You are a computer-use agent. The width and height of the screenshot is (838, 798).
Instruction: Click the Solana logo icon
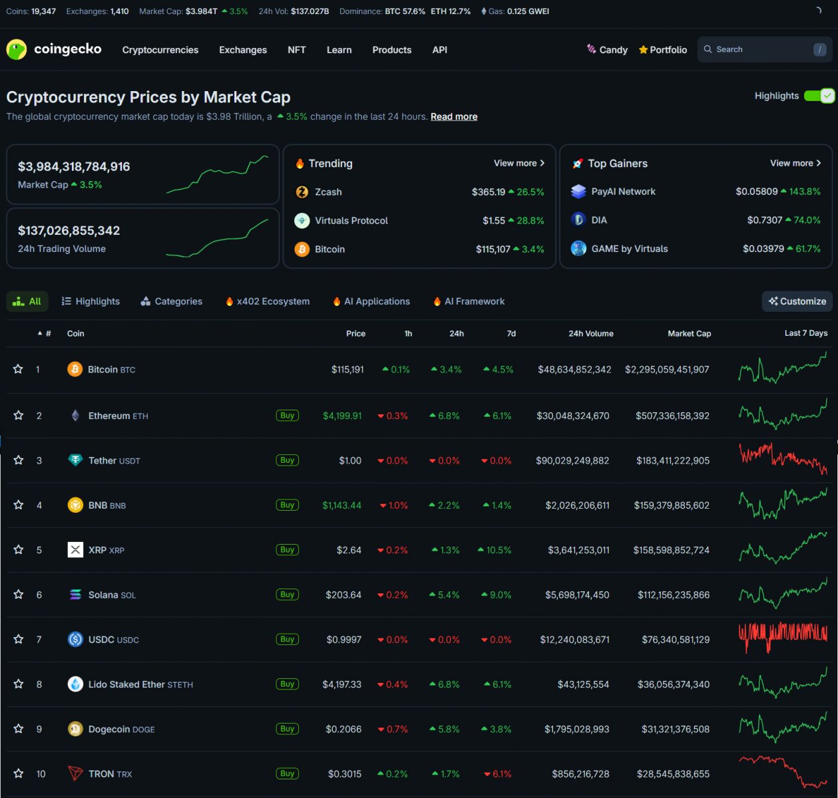(x=75, y=595)
